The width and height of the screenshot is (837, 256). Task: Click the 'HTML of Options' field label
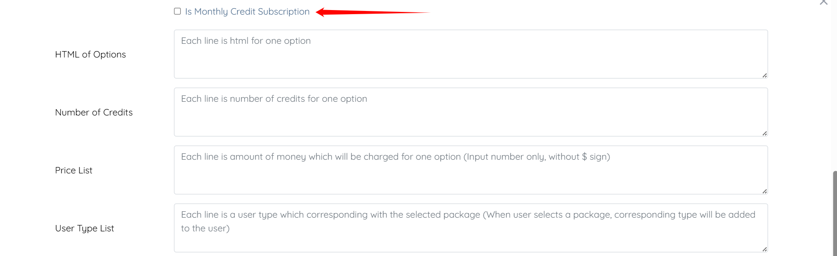[90, 54]
